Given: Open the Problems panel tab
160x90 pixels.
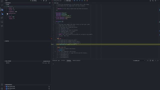Looking at the screenshot, I should pos(56,60).
